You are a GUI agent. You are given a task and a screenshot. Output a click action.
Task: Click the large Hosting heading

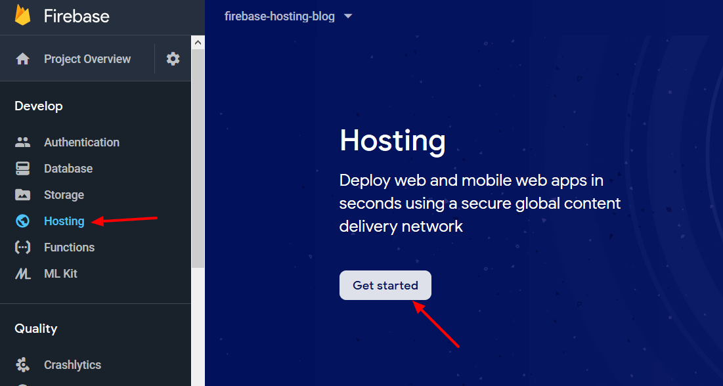[x=393, y=140]
